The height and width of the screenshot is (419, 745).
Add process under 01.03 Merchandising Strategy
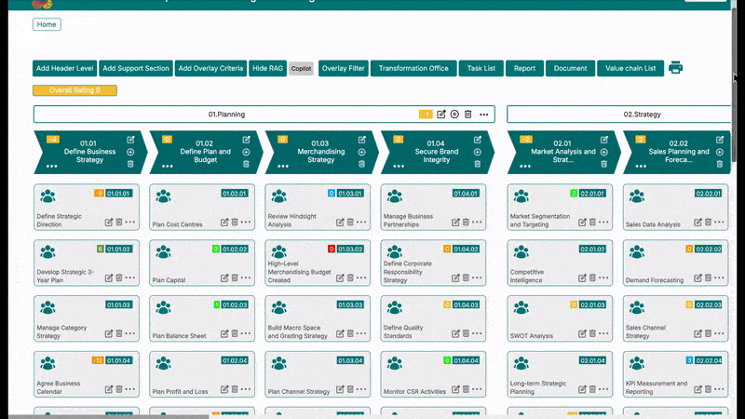click(362, 152)
